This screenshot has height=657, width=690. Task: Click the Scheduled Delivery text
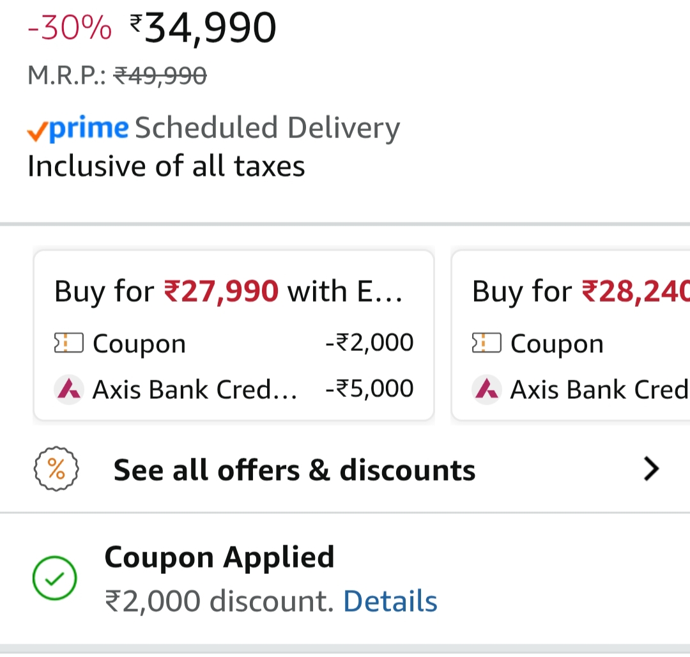coord(267,128)
